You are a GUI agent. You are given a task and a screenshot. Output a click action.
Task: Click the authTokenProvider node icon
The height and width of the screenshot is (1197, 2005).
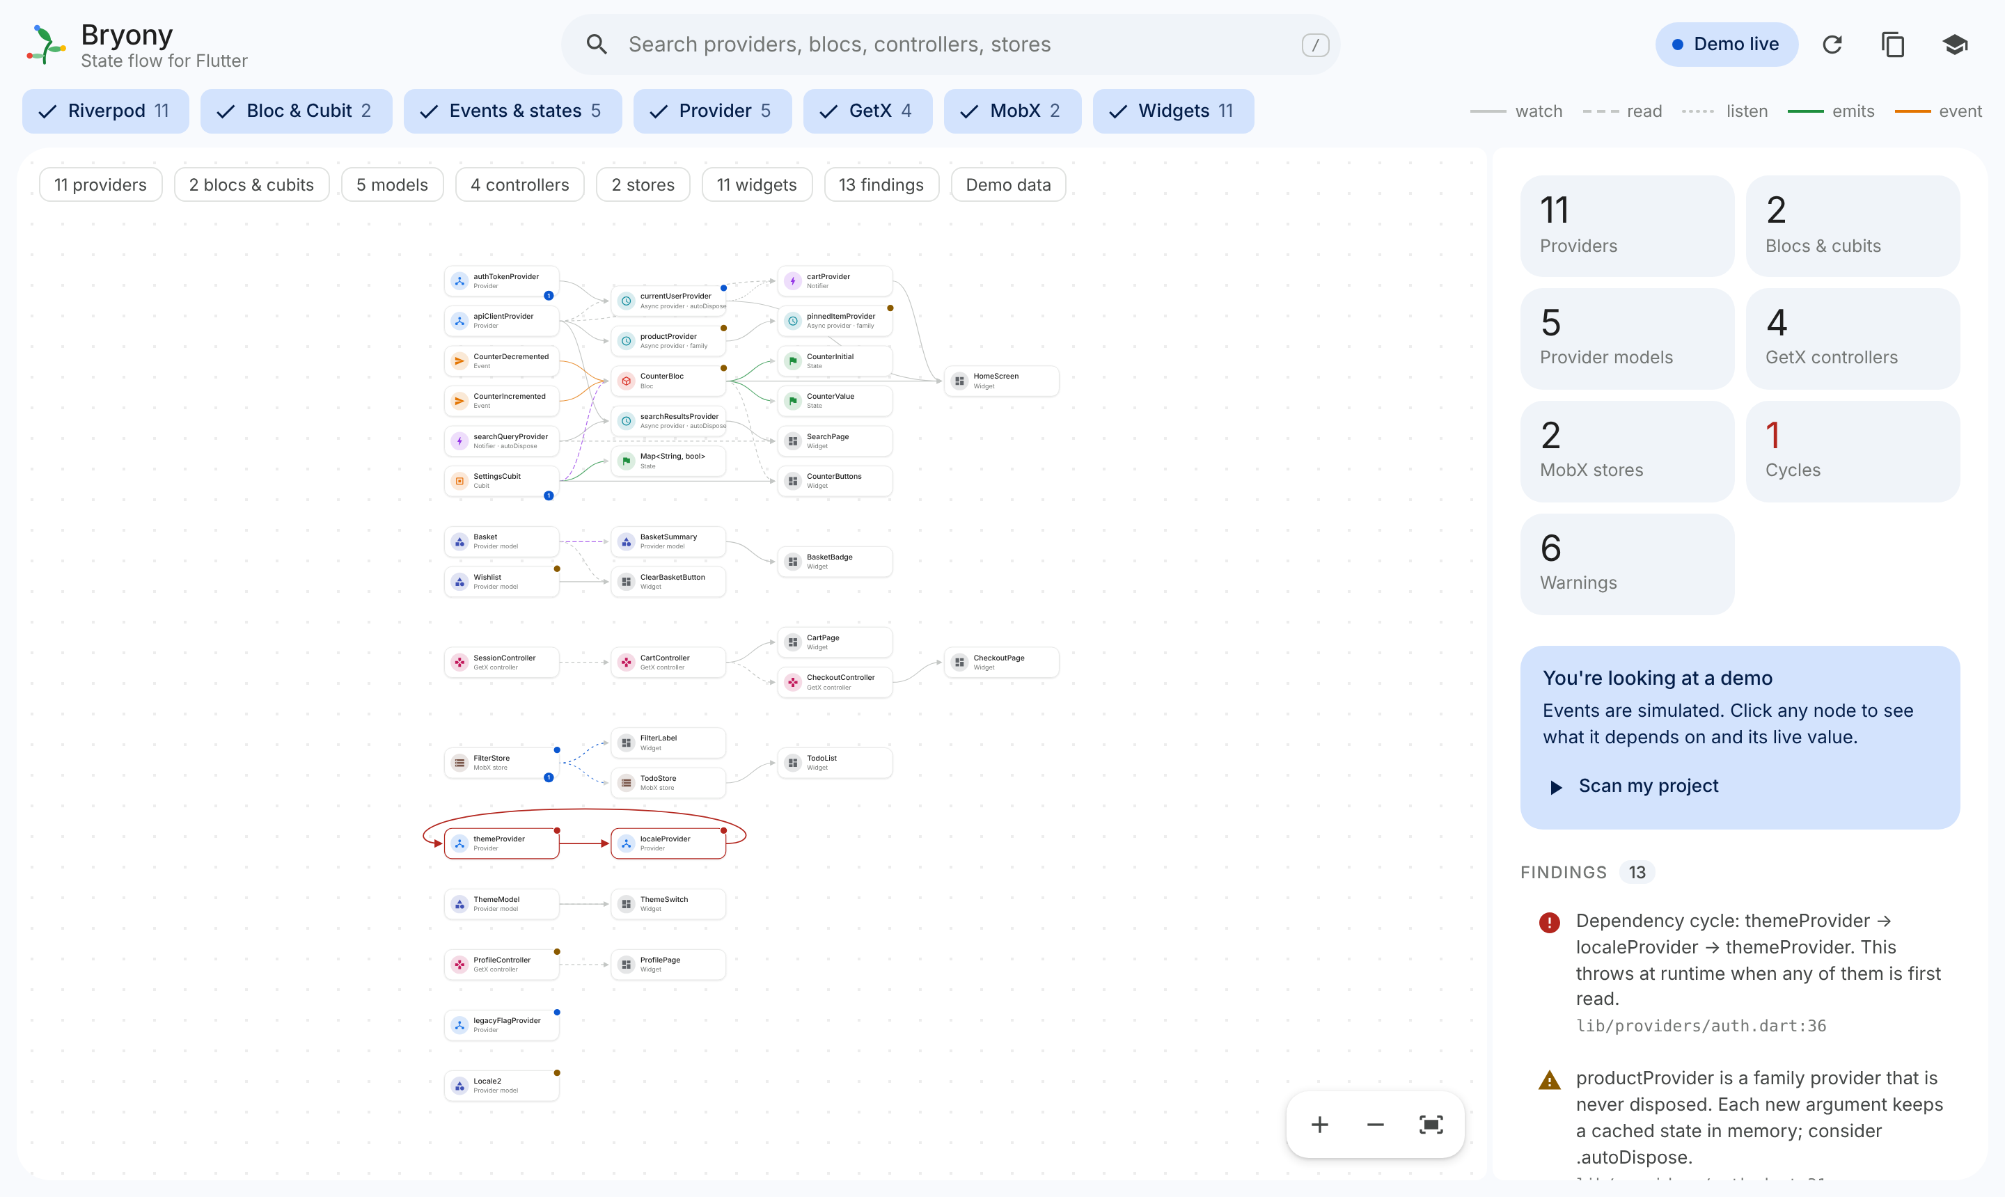[x=460, y=280]
